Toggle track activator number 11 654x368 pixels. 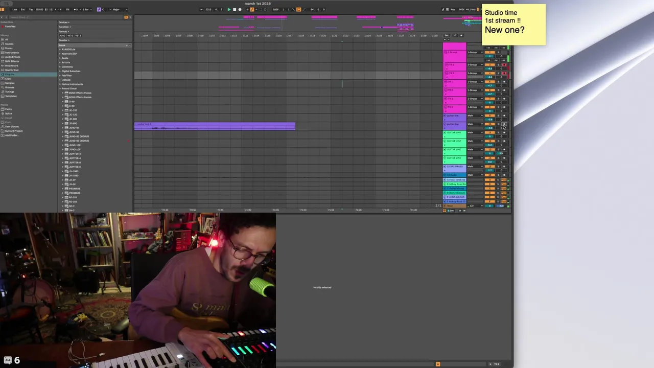489,132
